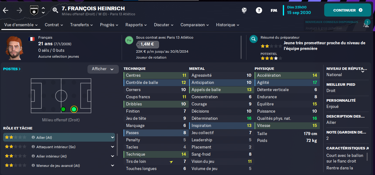375x175 pixels.
Task: Open the player search magnifier icon
Action: [x=55, y=10]
